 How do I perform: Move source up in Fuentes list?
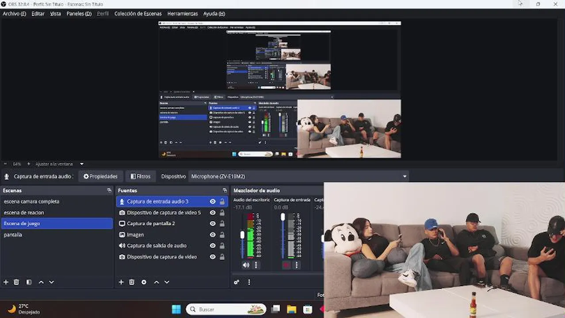pos(156,282)
